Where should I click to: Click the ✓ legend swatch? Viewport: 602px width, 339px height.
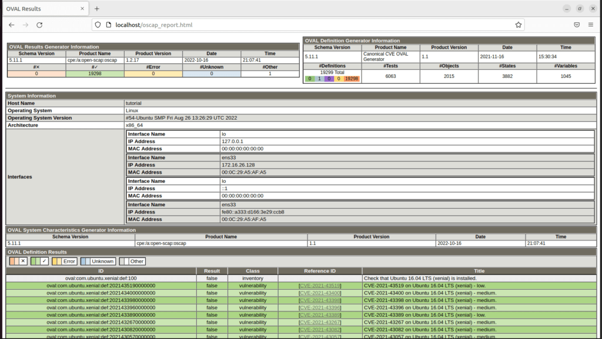pos(39,261)
